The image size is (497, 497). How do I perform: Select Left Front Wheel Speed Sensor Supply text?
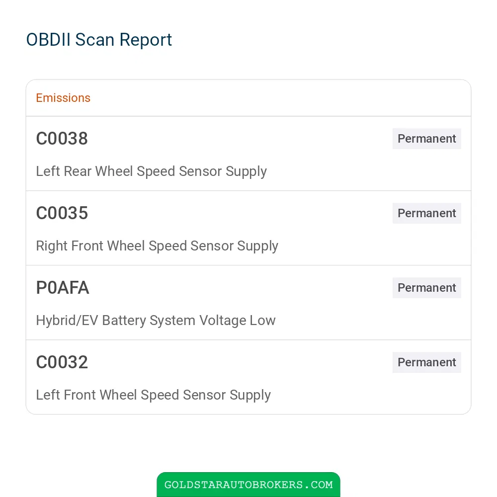[153, 395]
